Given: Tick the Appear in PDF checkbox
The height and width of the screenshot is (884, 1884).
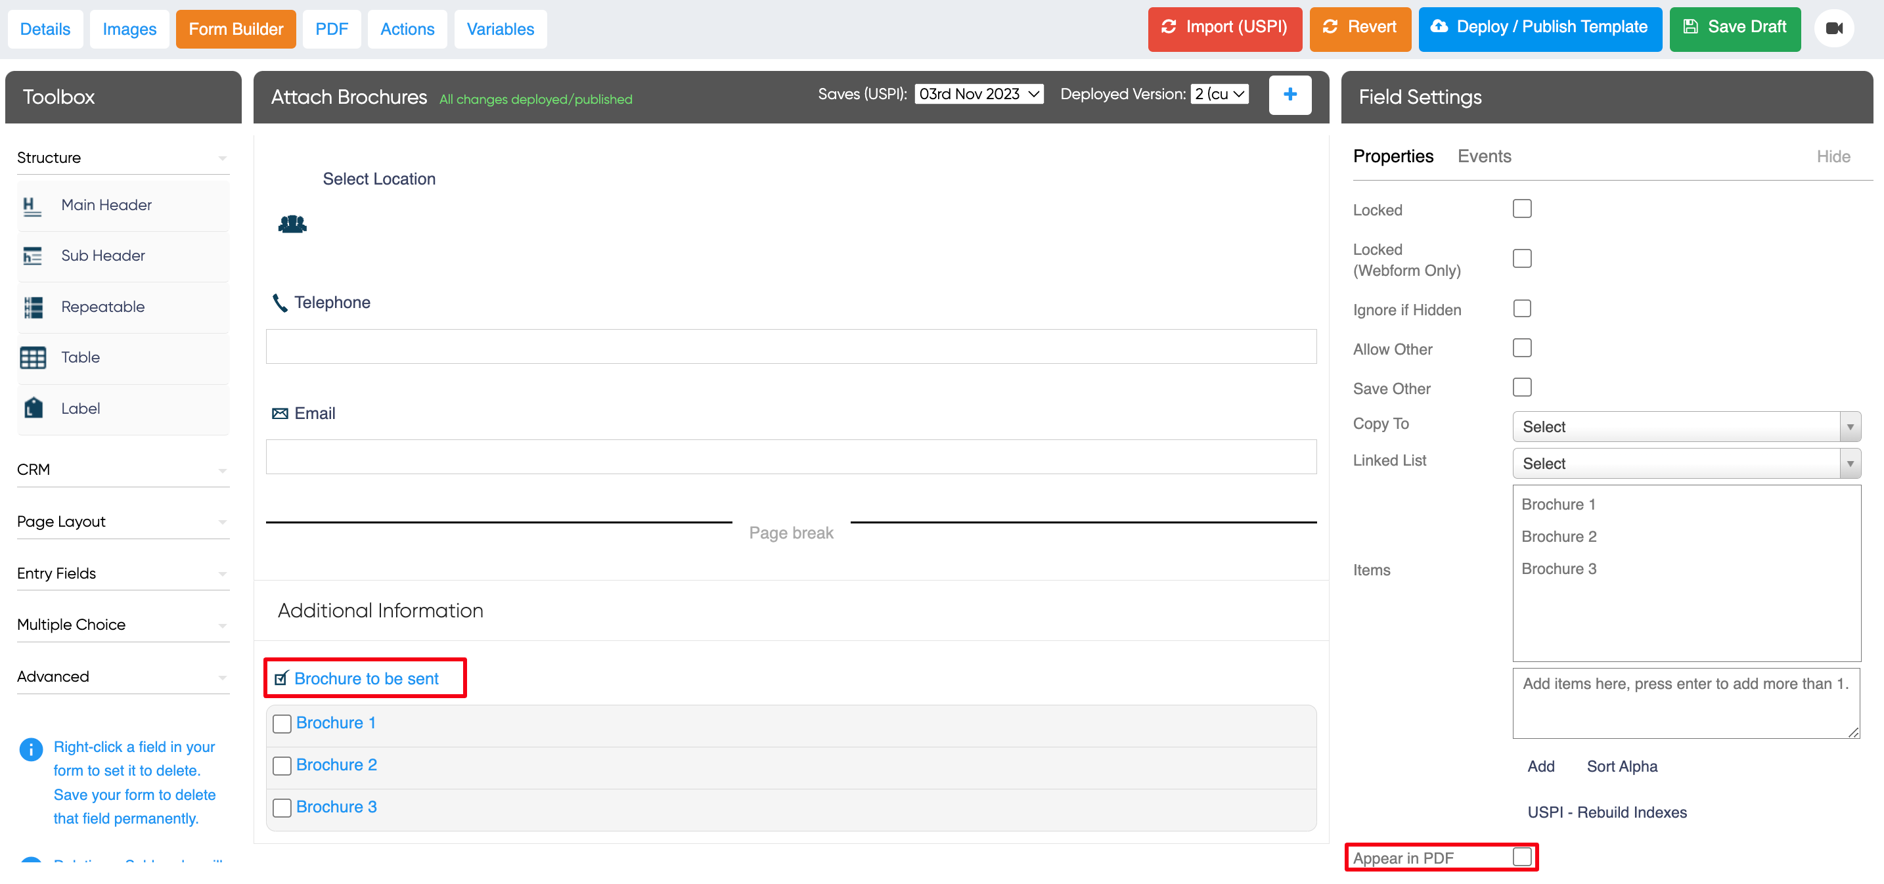Looking at the screenshot, I should coord(1521,857).
